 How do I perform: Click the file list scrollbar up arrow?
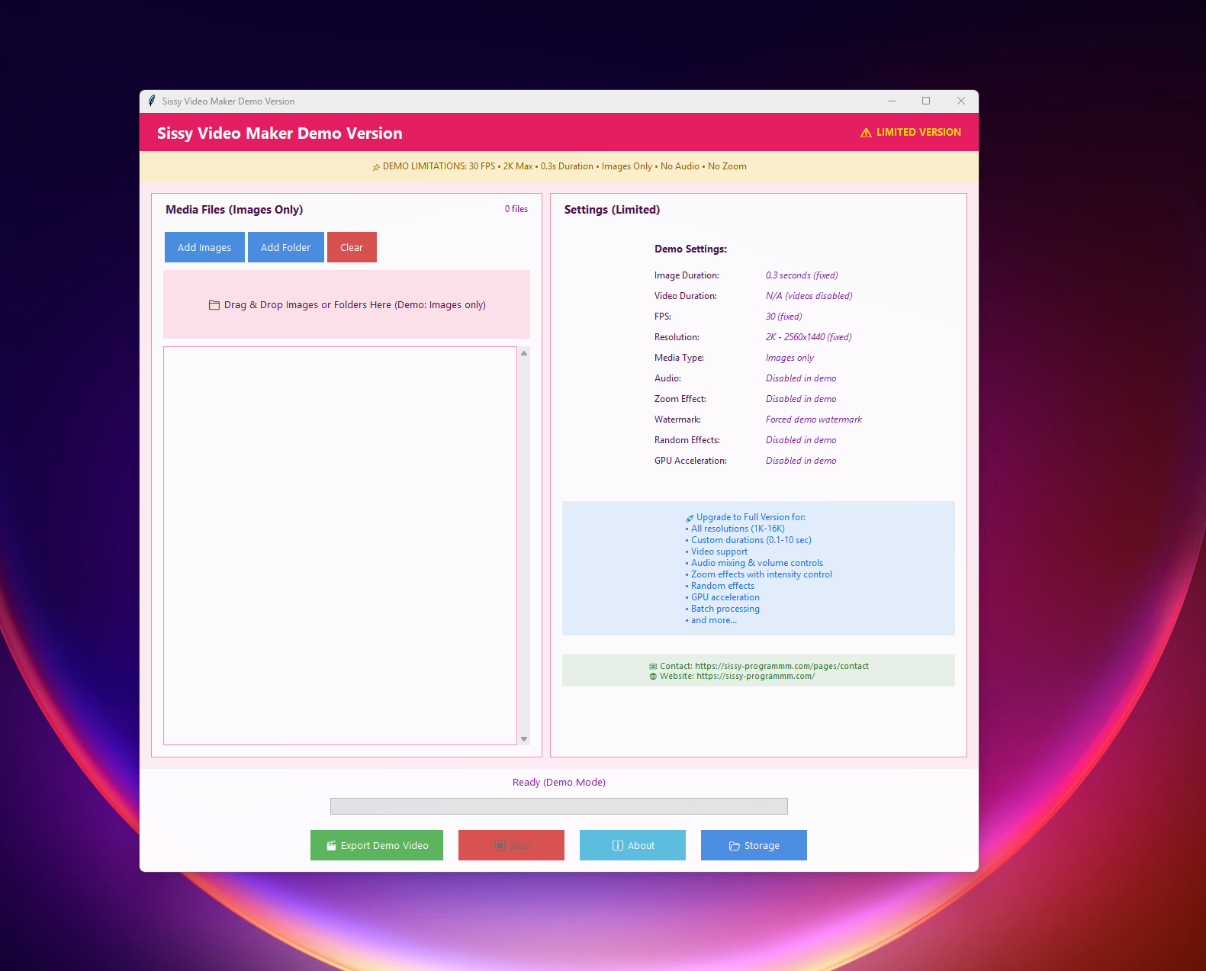524,353
